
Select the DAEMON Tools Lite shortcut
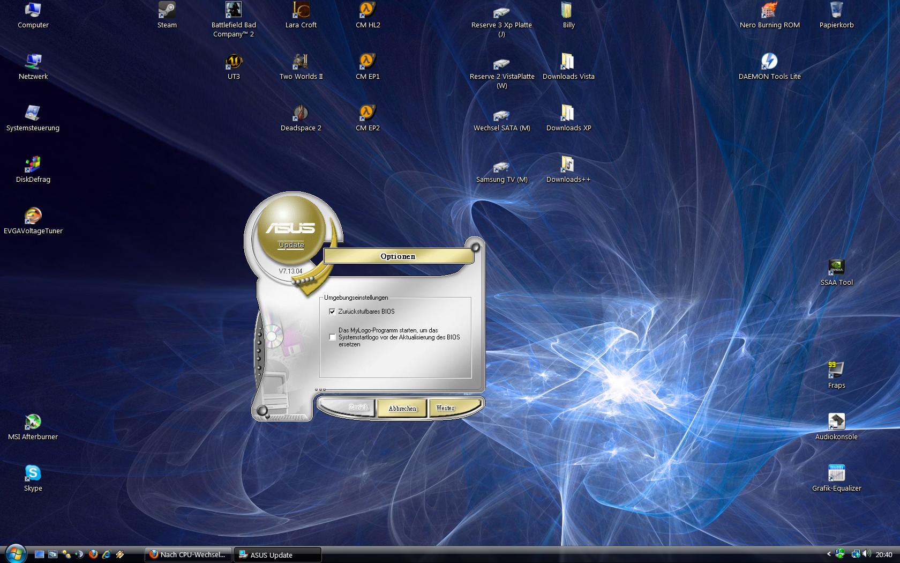click(x=769, y=67)
